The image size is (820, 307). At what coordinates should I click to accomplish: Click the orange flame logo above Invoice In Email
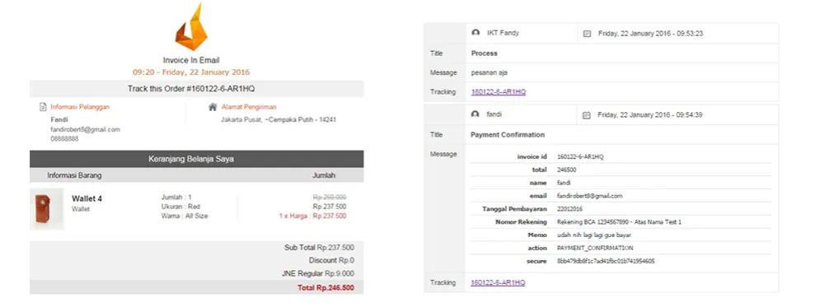(x=191, y=27)
